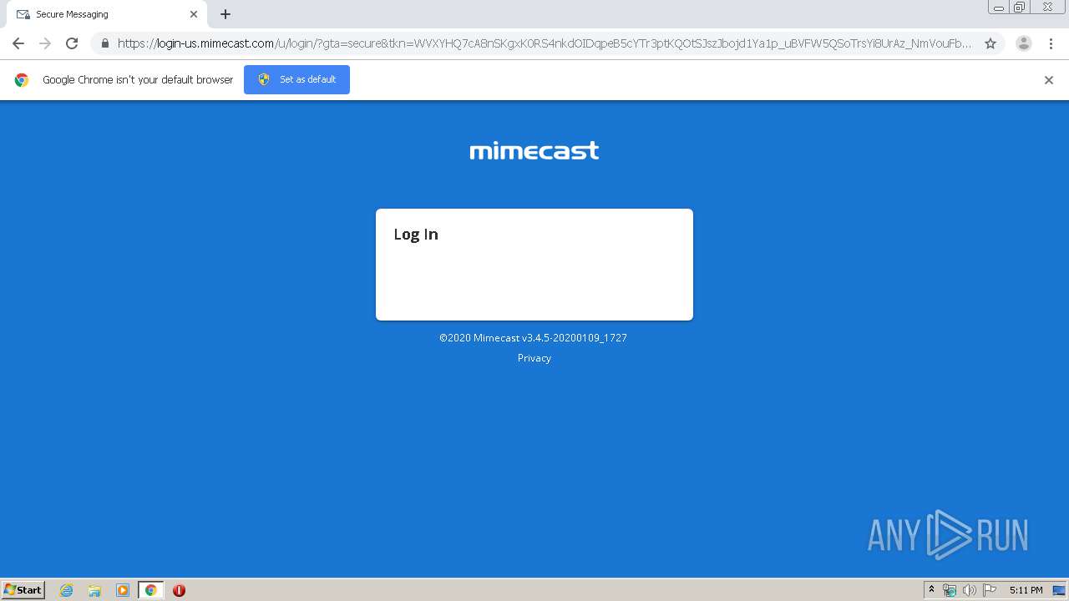Open Windows Explorer folder from the taskbar
The width and height of the screenshot is (1069, 601).
(94, 590)
